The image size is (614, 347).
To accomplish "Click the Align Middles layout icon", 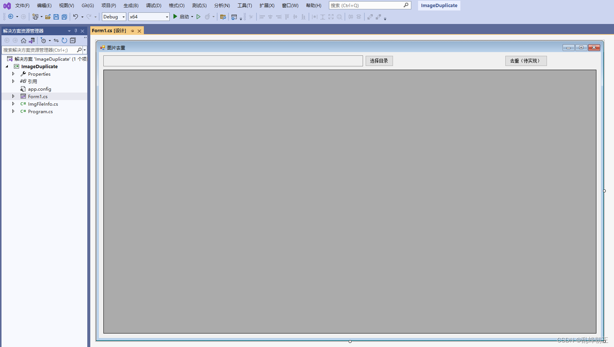I will click(x=295, y=16).
